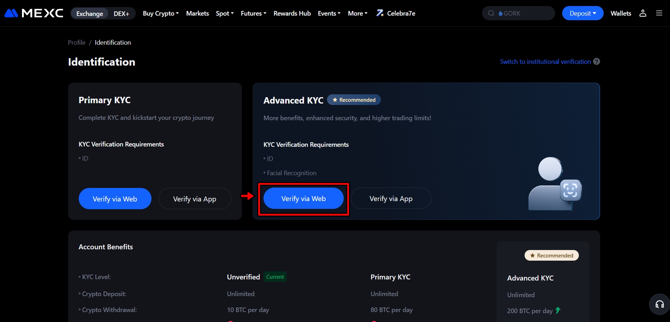Open the search bar with the magnifier icon
This screenshot has height=322, width=670.
[491, 13]
